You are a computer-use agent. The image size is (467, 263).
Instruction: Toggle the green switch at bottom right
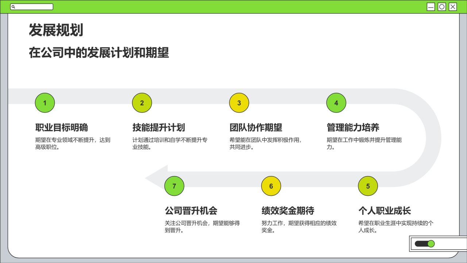425,244
